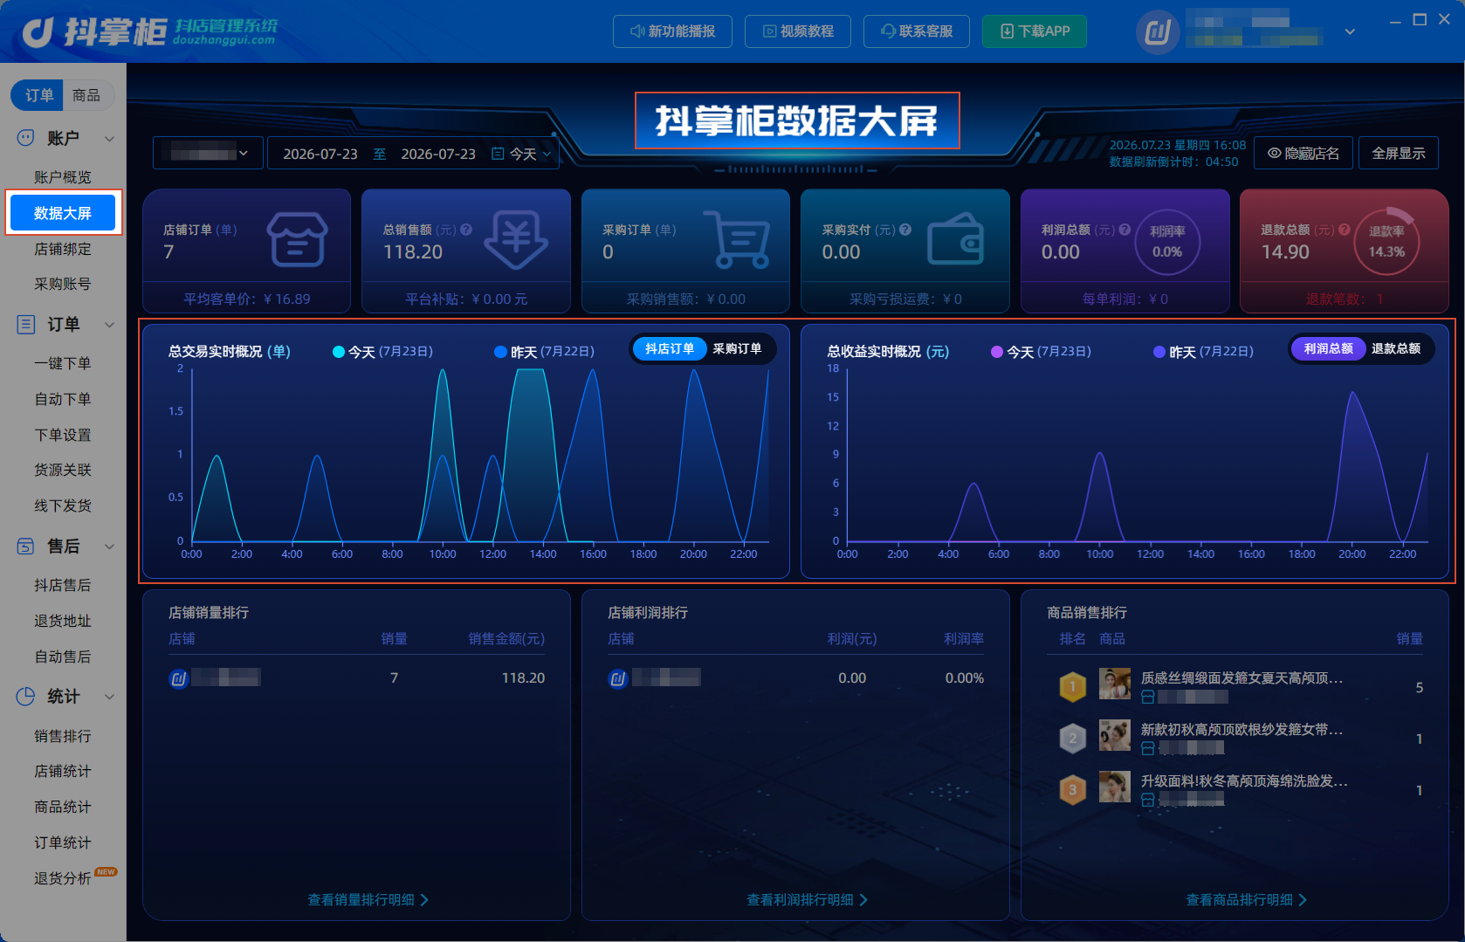
Task: Toggle 昨天 series in 总交易实时概况 chart
Action: (x=544, y=352)
